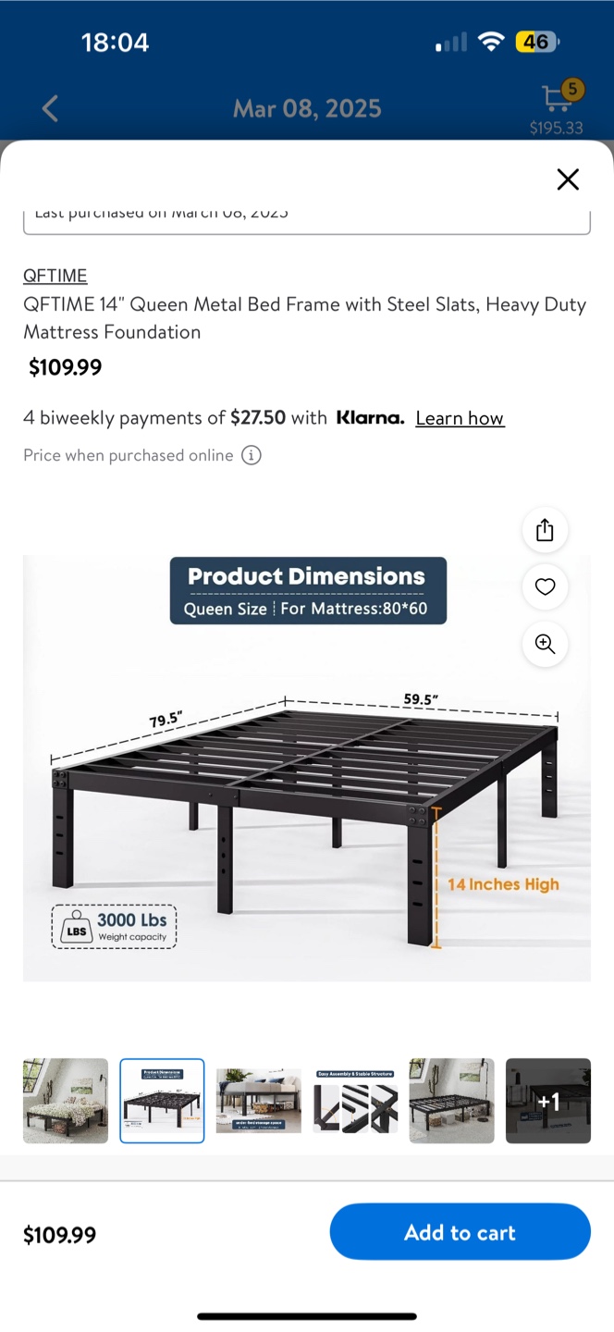Select the first bedroom scene thumbnail

(66, 1101)
